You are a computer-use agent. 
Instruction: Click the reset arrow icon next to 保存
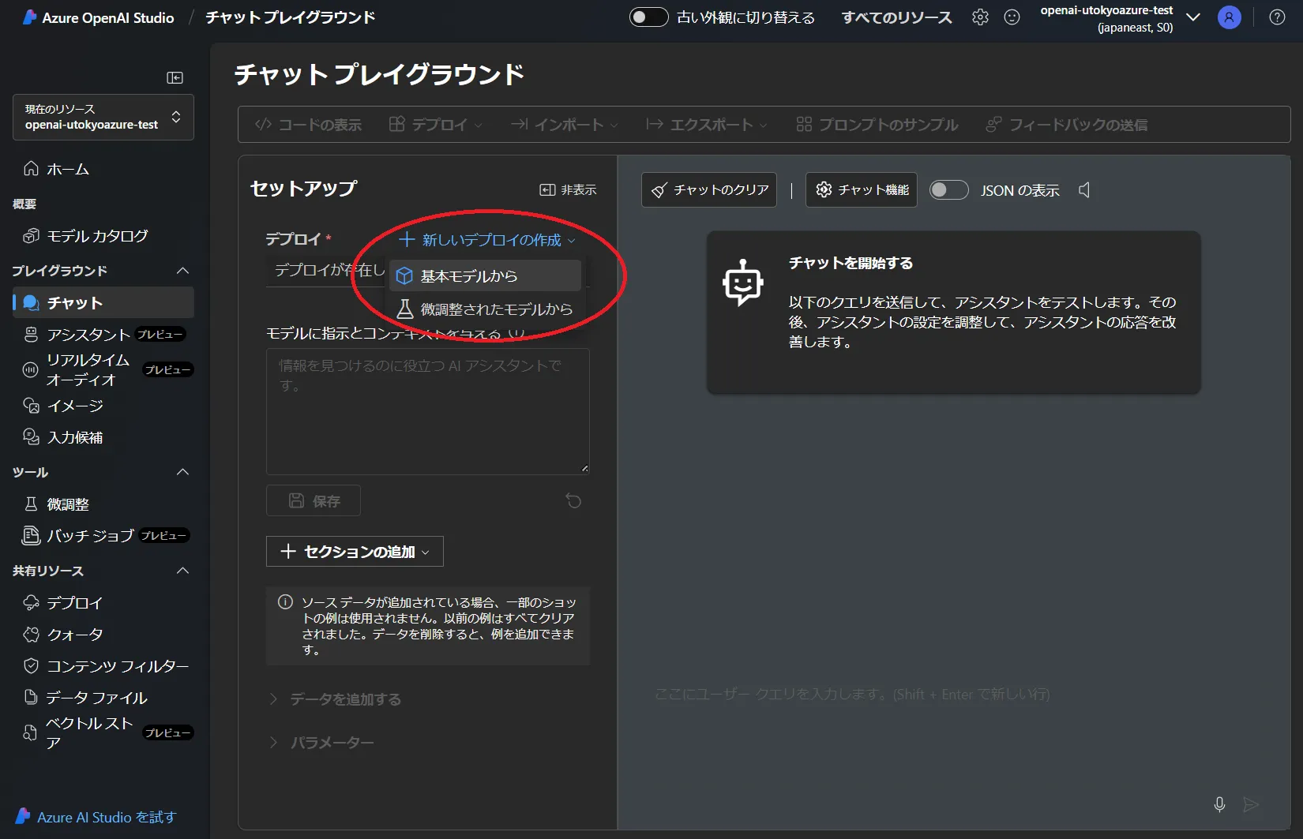click(573, 501)
